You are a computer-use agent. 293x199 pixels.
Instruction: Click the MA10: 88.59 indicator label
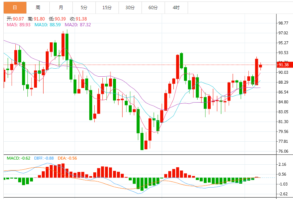click(x=48, y=24)
